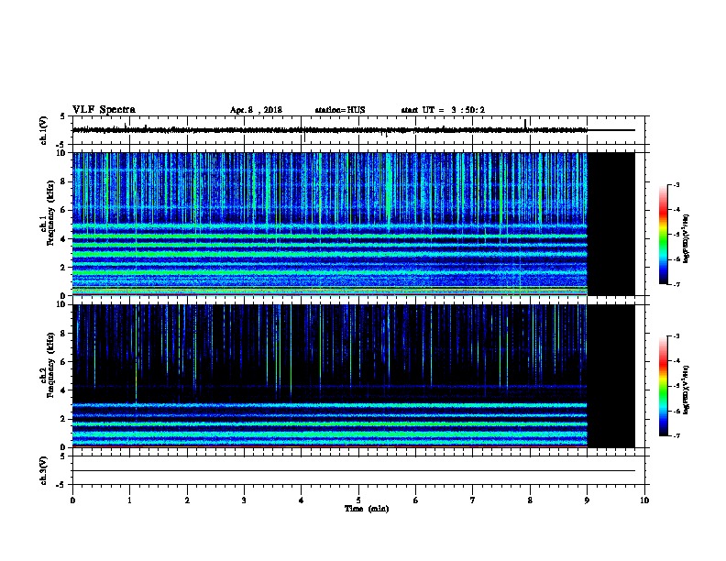
Task: Click the "2" tick on the time axis
Action: [187, 500]
